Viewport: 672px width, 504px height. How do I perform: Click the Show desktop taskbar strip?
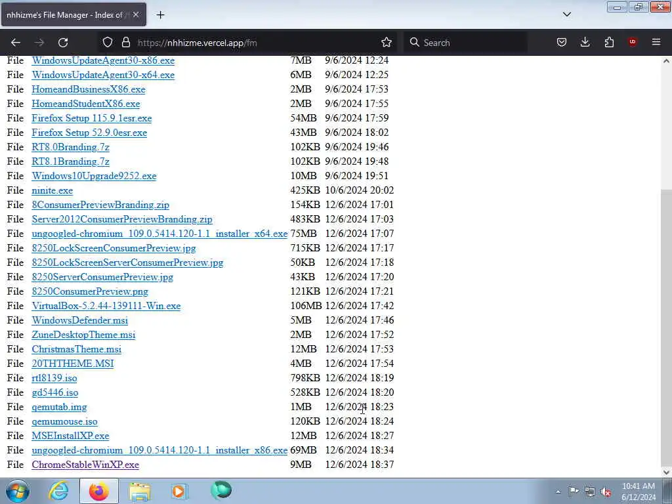pos(668,491)
